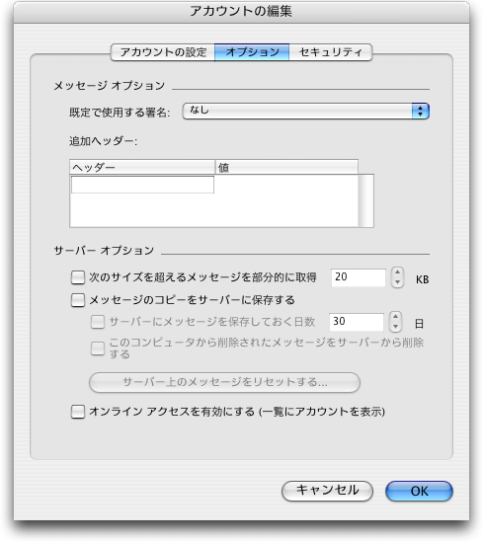Image resolution: width=483 pixels, height=543 pixels.
Task: Click the header table scrollbar
Action: click(365, 200)
